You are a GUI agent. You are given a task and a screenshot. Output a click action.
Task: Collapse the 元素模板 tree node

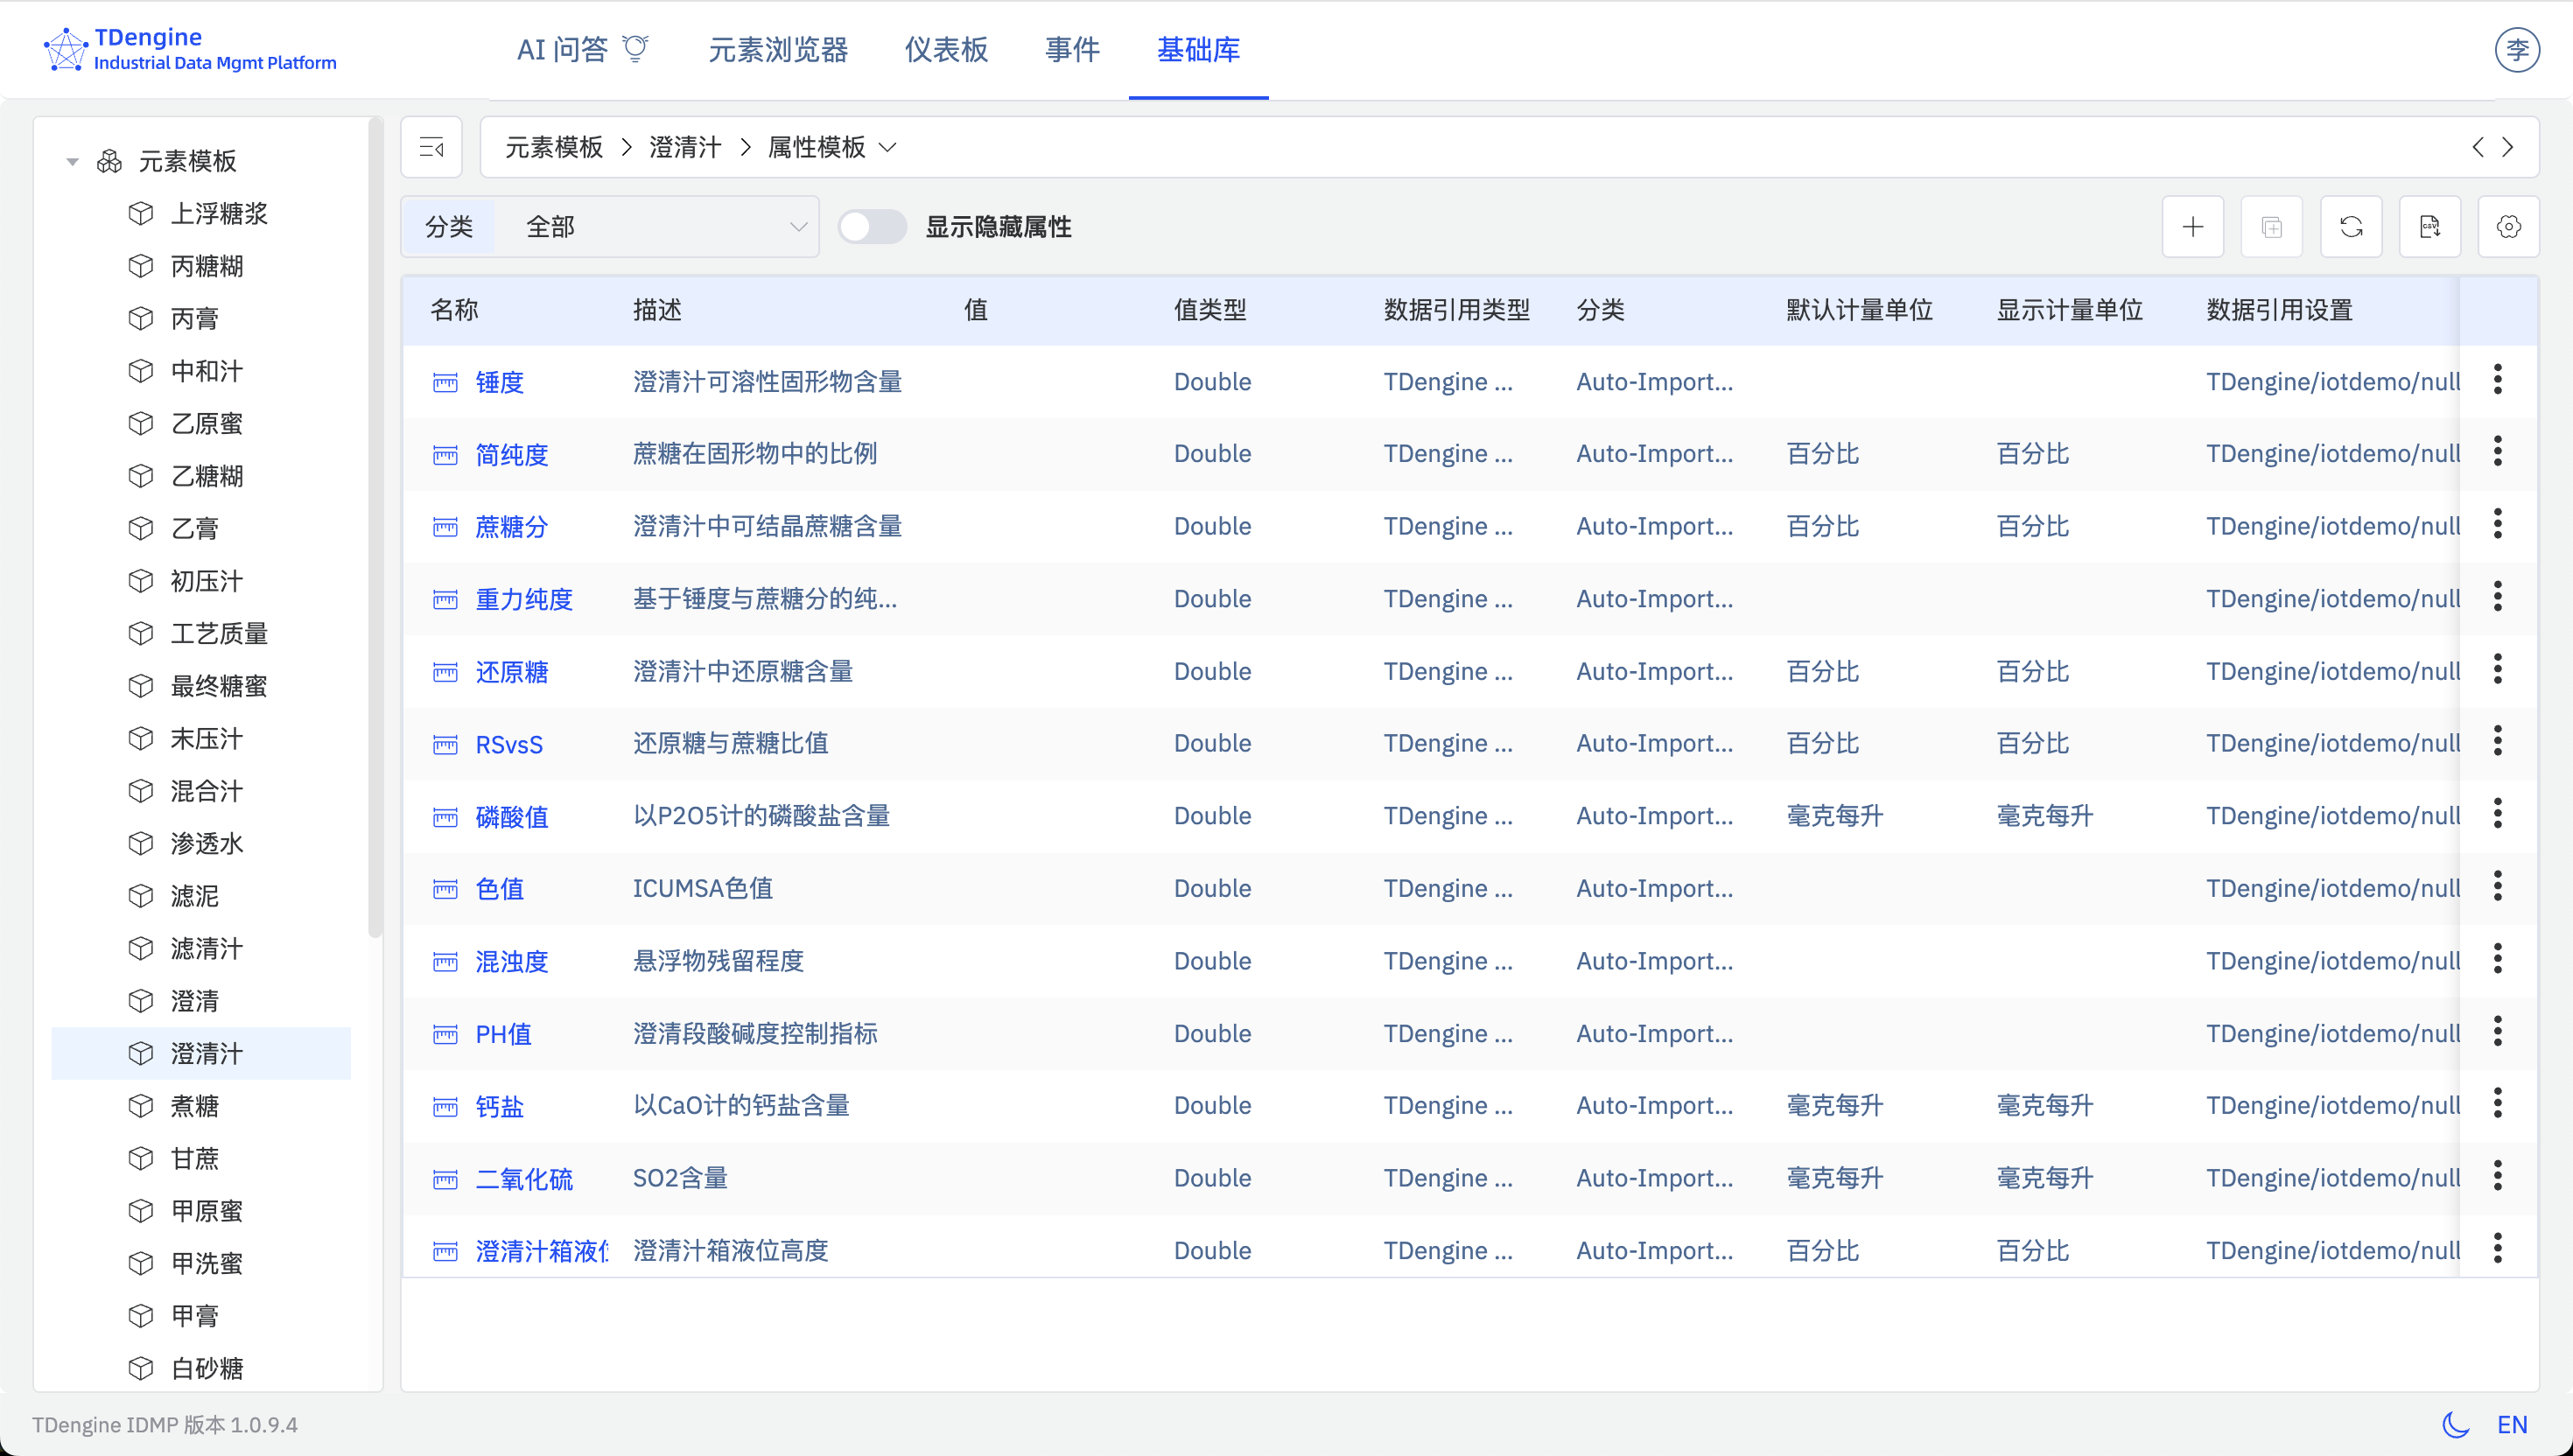click(x=71, y=160)
